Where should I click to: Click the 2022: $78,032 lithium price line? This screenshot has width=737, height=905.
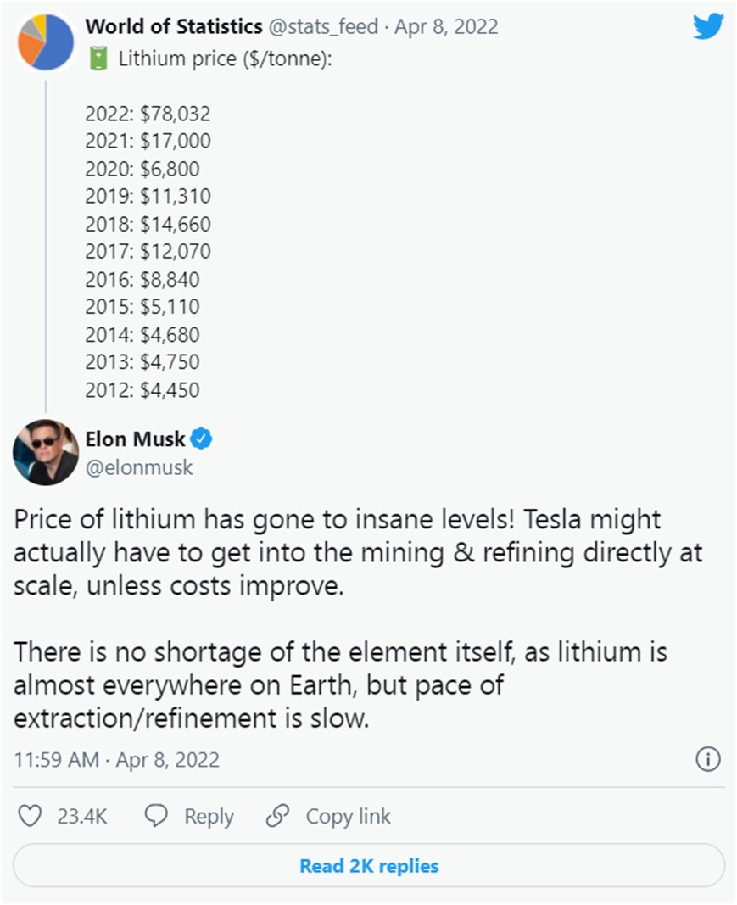coord(148,114)
